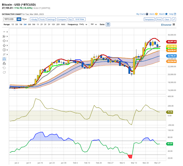183x166 pixels.
Task: Expand the shapes tool submenu arrow
Action: coord(7,41)
